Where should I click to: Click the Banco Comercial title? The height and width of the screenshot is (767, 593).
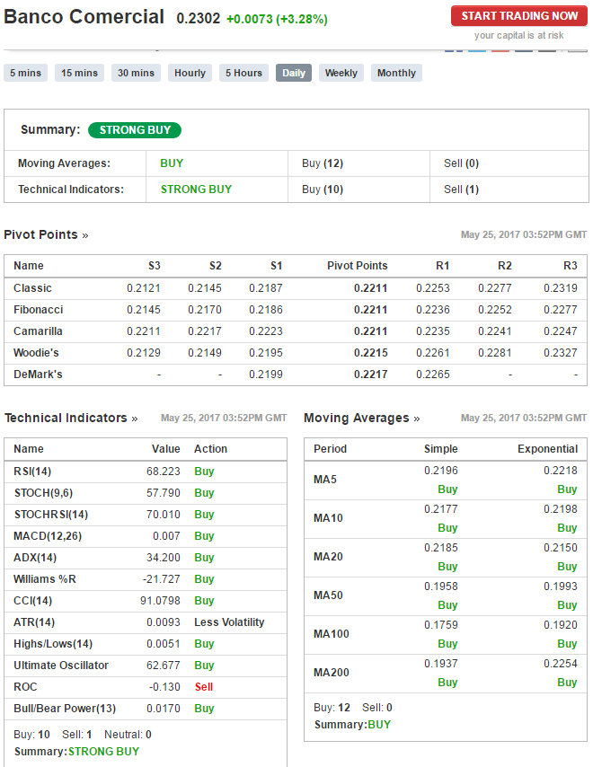click(x=84, y=17)
